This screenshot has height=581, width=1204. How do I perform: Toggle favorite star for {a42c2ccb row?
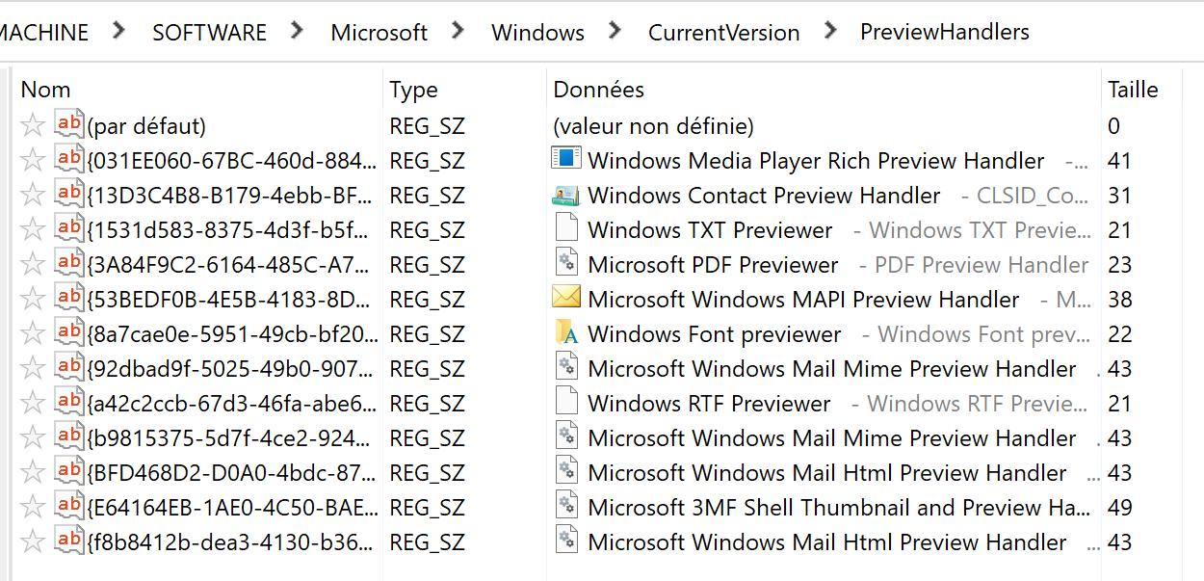coord(34,403)
